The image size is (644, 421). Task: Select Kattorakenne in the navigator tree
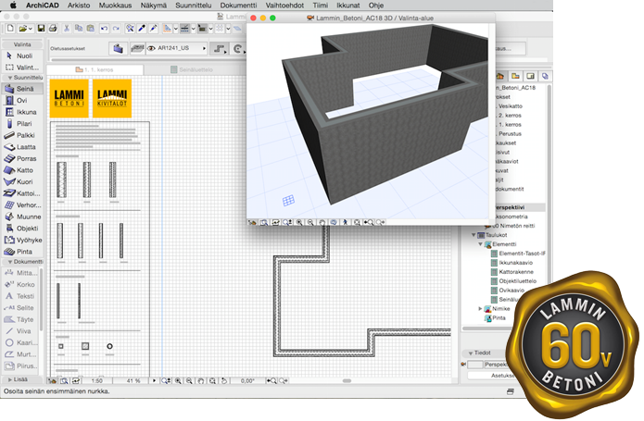[x=516, y=272]
